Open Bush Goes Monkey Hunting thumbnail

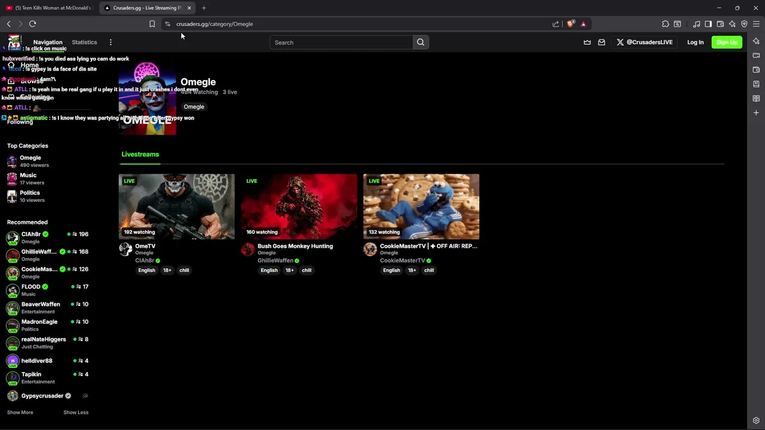click(x=299, y=207)
